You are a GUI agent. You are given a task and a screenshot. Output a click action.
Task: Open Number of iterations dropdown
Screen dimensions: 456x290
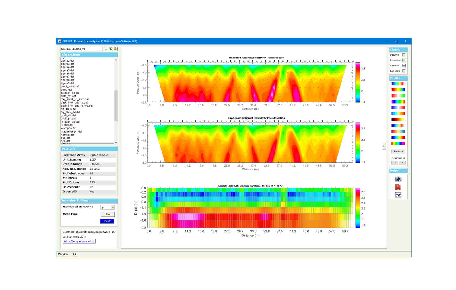113,207
